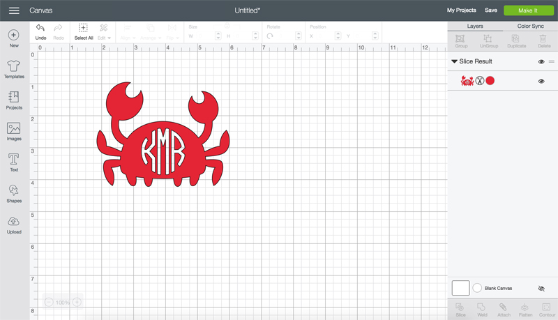Click the UnGroup icon
Viewport: 558px width, 320px height.
coord(489,41)
